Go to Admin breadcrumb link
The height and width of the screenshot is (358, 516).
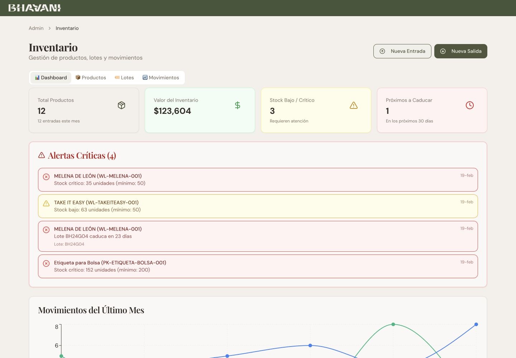(x=36, y=28)
